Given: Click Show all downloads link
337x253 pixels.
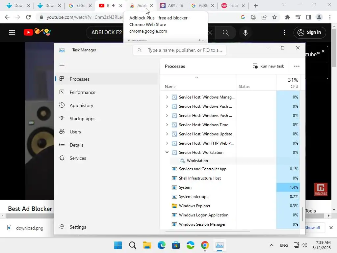Looking at the screenshot, I should 313,228.
